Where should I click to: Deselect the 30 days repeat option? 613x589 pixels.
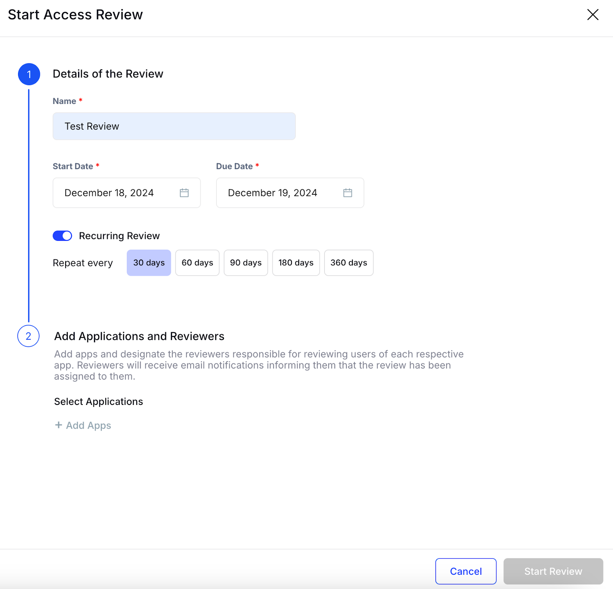[149, 263]
